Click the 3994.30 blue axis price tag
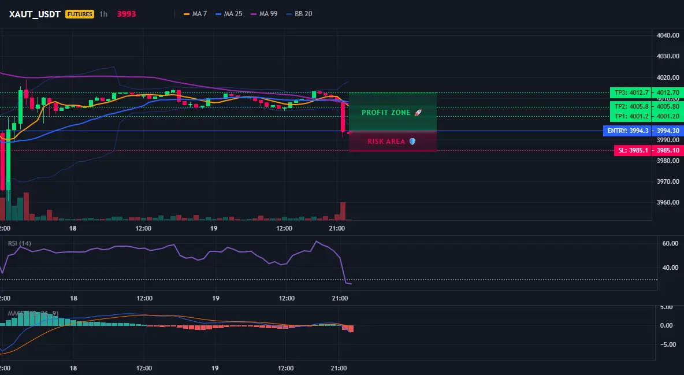This screenshot has height=375, width=684. tap(667, 131)
